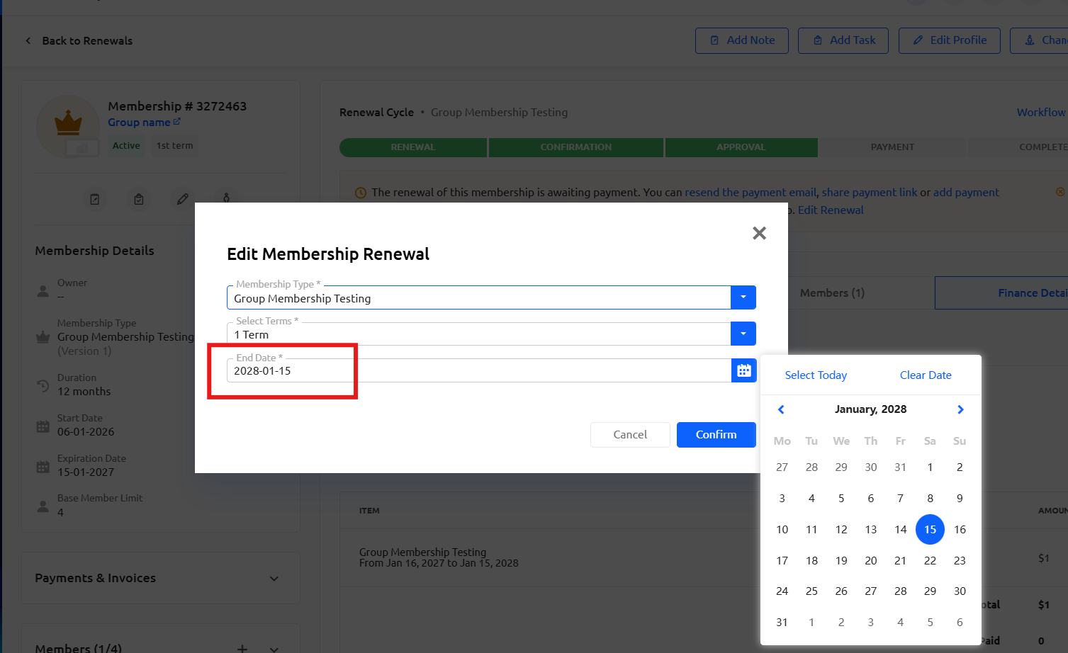Go to next month in calendar
The height and width of the screenshot is (653, 1068).
coord(960,409)
